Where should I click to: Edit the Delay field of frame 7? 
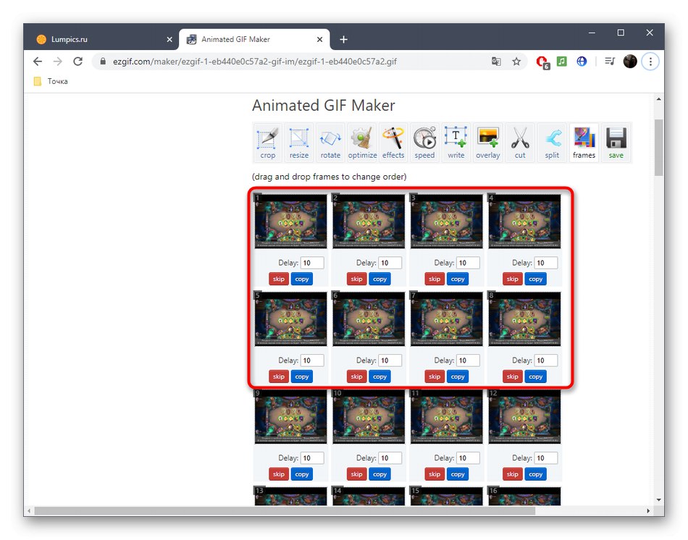(x=468, y=360)
